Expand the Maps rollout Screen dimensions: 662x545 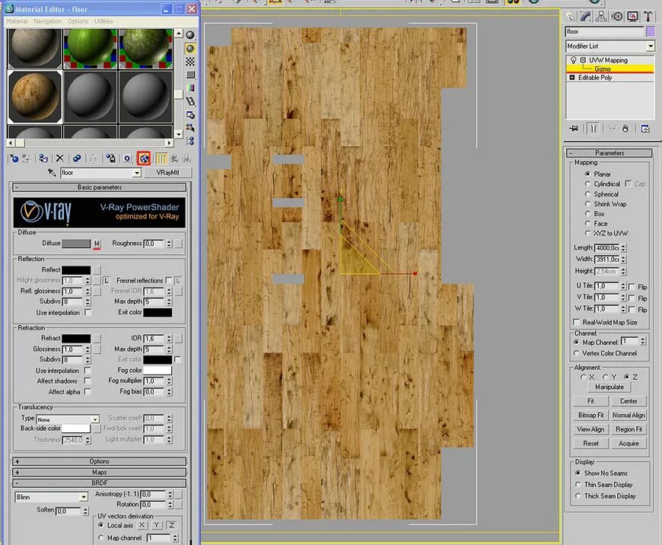tap(100, 472)
